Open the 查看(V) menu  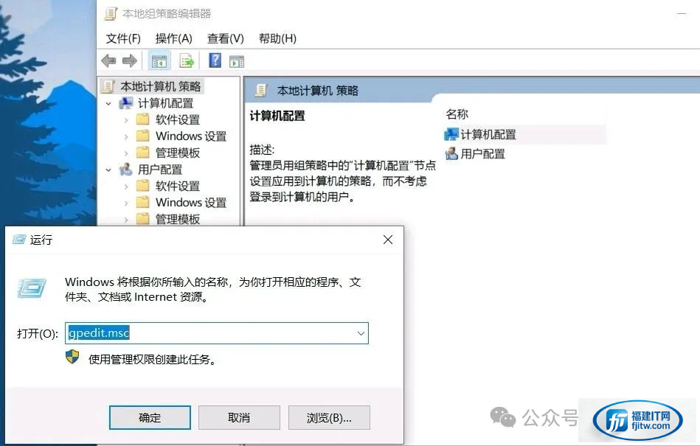click(225, 38)
